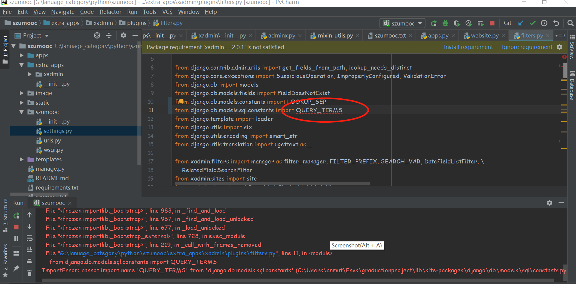
Task: Open Run panel settings gear
Action: pos(550,203)
